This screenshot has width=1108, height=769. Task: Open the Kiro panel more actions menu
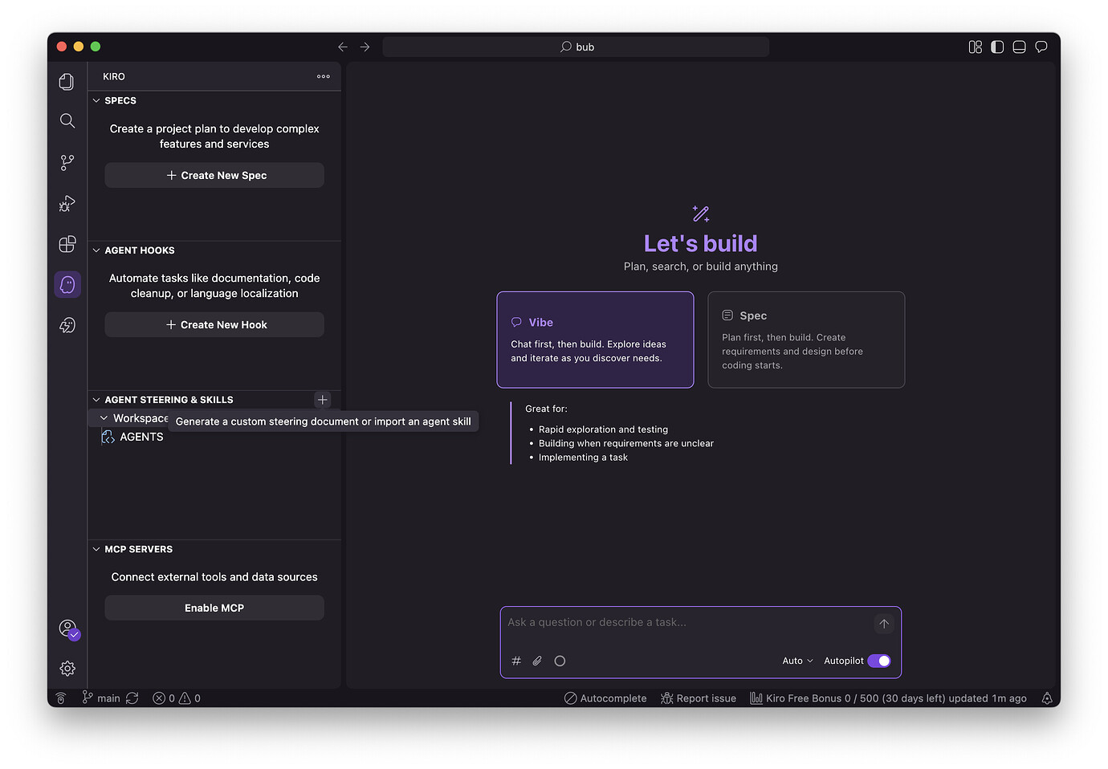pos(324,76)
